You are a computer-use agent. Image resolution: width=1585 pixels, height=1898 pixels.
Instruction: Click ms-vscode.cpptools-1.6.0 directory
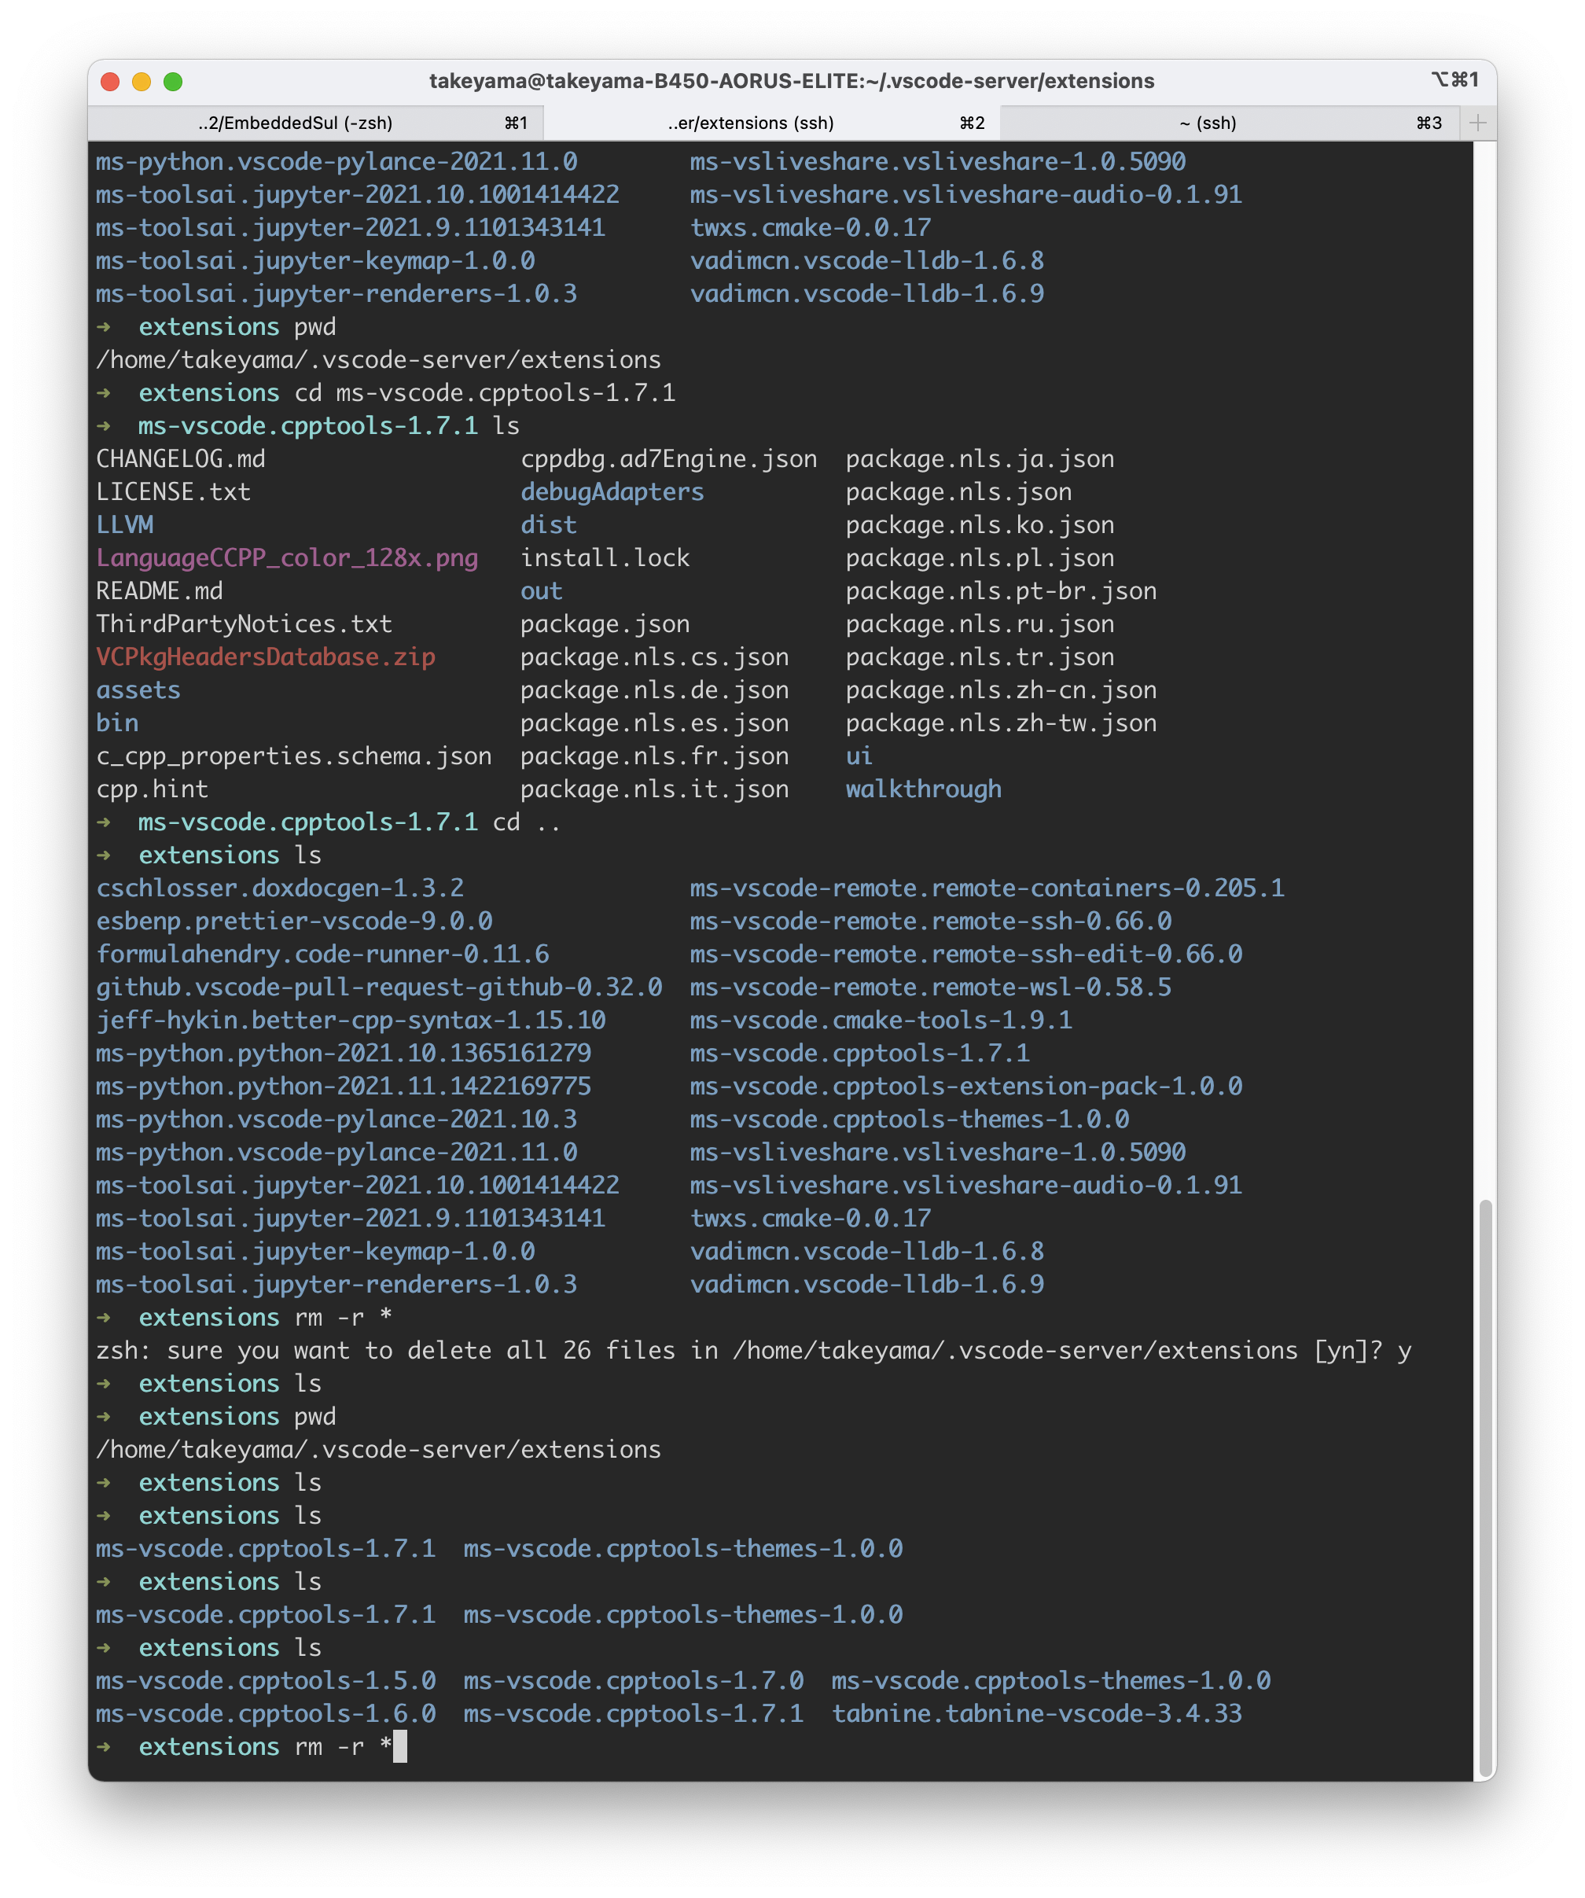click(266, 1713)
